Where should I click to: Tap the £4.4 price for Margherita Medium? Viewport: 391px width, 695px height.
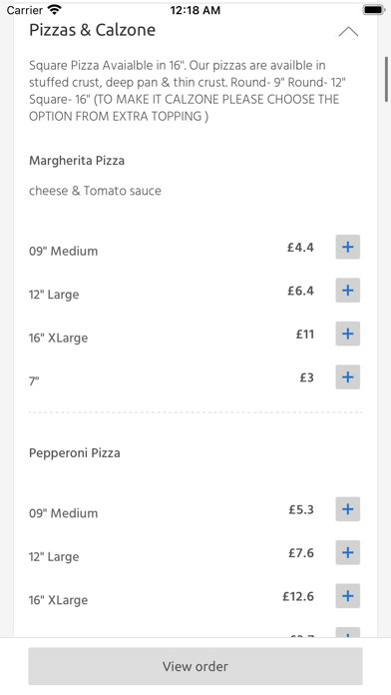300,247
